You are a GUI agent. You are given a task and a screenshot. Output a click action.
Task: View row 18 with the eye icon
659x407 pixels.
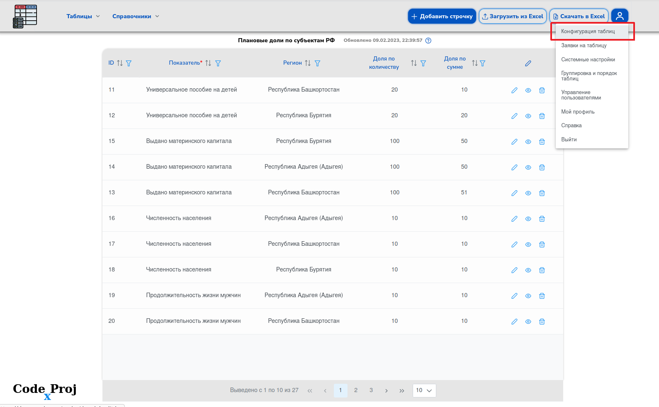528,270
